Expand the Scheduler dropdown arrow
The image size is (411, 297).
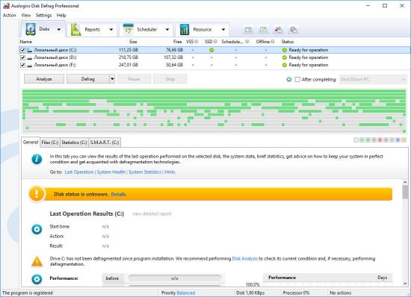[x=167, y=30]
